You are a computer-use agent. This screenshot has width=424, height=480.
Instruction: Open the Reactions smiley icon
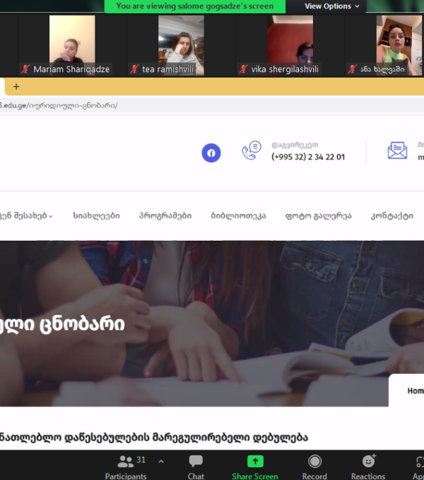[369, 461]
